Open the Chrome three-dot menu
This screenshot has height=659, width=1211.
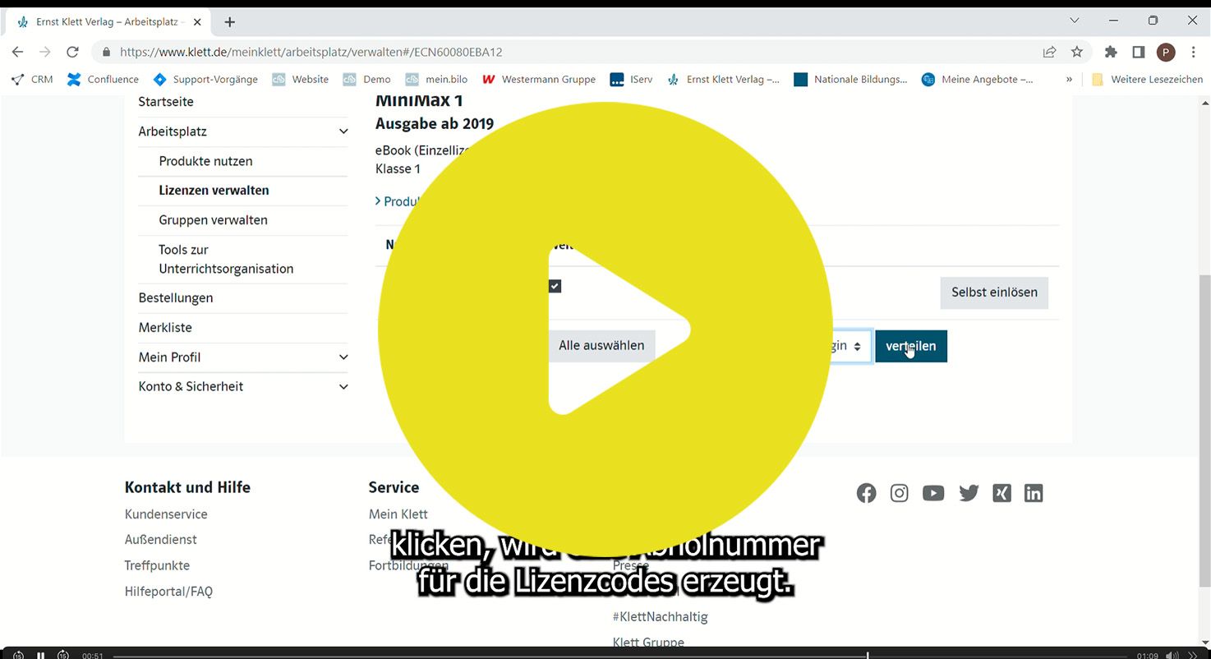[x=1194, y=51]
